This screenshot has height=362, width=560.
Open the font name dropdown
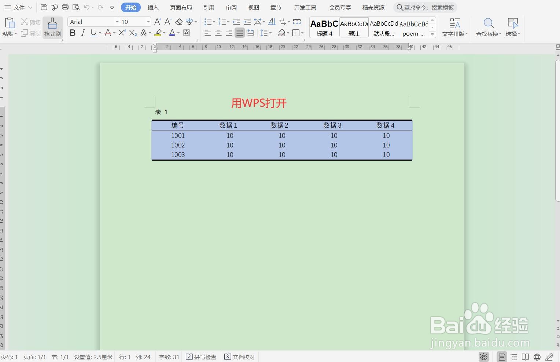click(117, 22)
